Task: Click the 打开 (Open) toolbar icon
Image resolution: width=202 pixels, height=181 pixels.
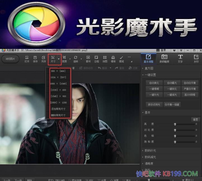Action: [27, 59]
